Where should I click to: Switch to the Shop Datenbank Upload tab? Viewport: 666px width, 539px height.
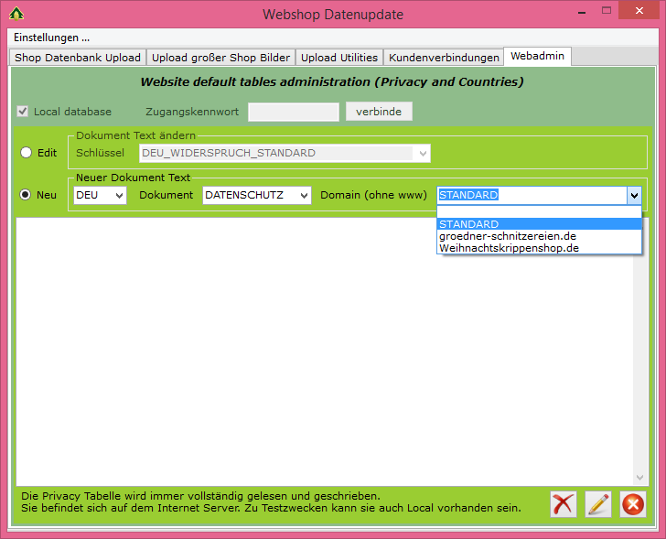click(78, 58)
